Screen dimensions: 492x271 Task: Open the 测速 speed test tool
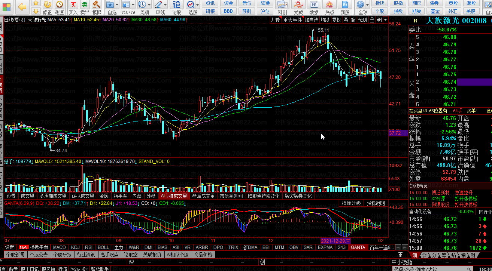tap(59, 7)
